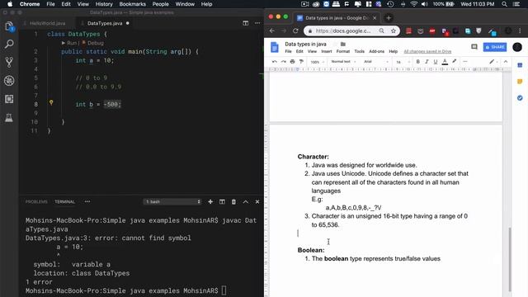Toggle underline formatting in Docs
The height and width of the screenshot is (297, 528).
436,62
